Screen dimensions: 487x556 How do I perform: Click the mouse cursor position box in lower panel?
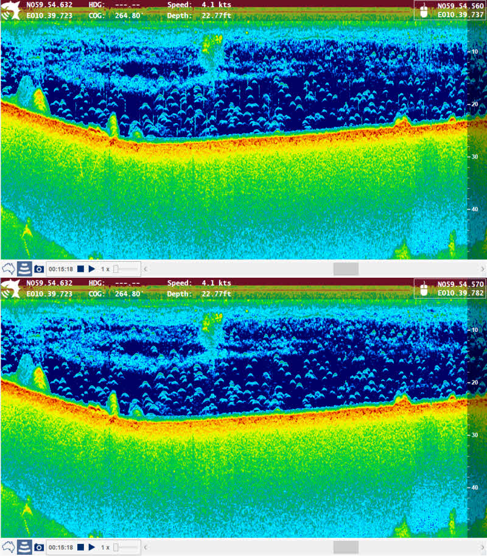coord(449,288)
